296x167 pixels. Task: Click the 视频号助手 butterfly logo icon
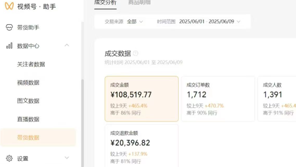click(9, 6)
